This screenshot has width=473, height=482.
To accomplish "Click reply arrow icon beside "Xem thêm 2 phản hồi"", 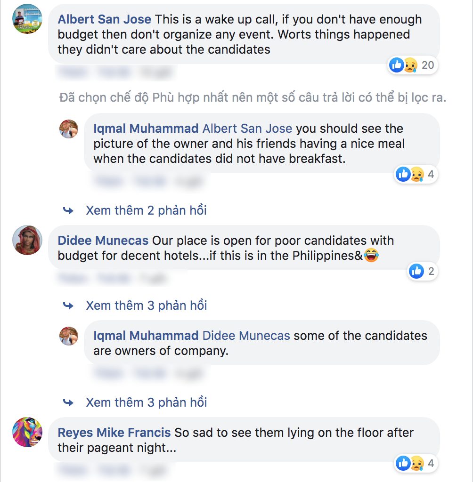I will tap(69, 210).
